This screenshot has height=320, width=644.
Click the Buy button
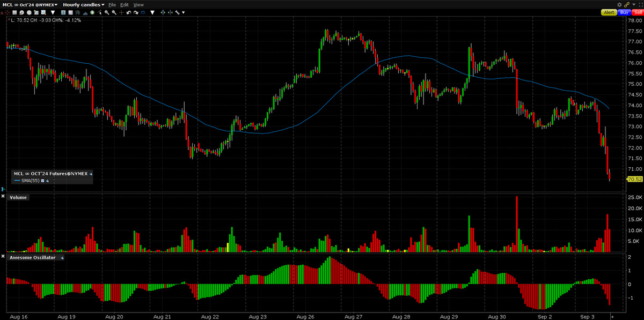coord(624,12)
